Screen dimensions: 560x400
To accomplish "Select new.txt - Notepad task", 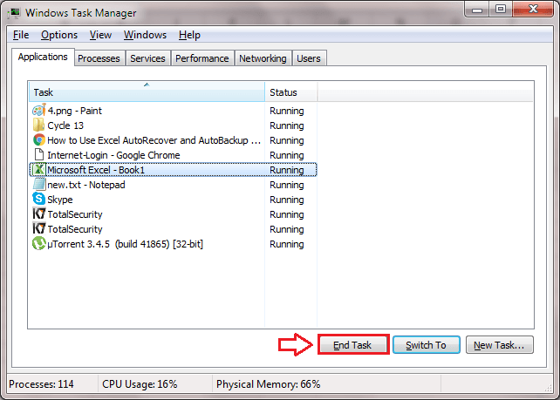I will [x=173, y=185].
